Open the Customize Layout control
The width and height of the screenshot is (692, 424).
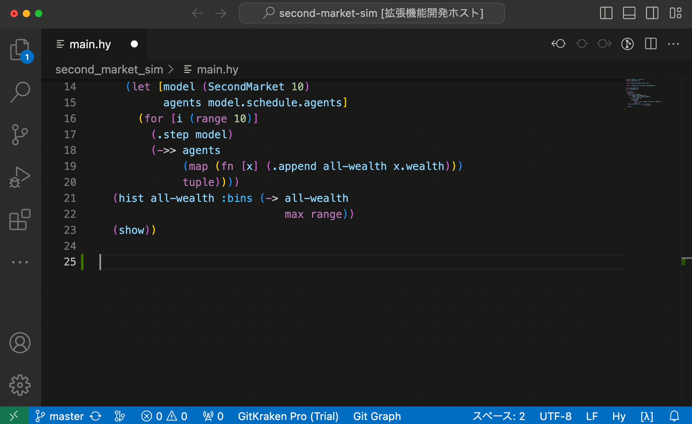coord(675,13)
